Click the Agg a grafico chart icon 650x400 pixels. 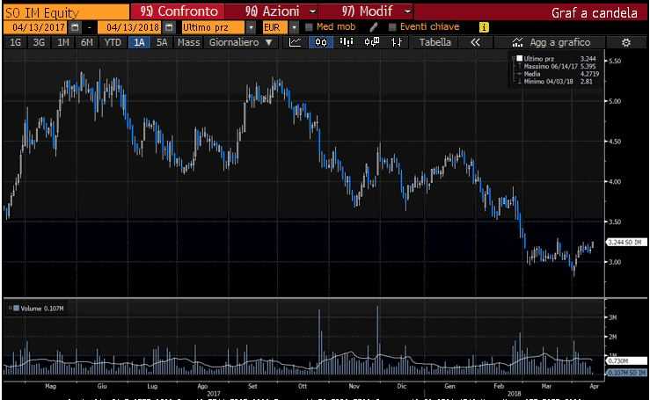[517, 42]
